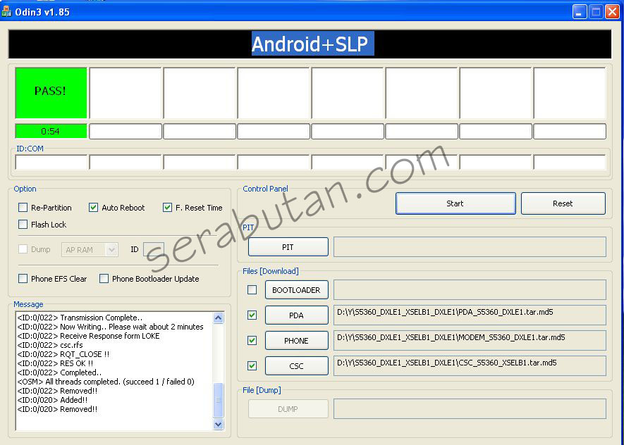Close the Odin3 v1.85 window
Image resolution: width=624 pixels, height=445 pixels.
click(612, 12)
